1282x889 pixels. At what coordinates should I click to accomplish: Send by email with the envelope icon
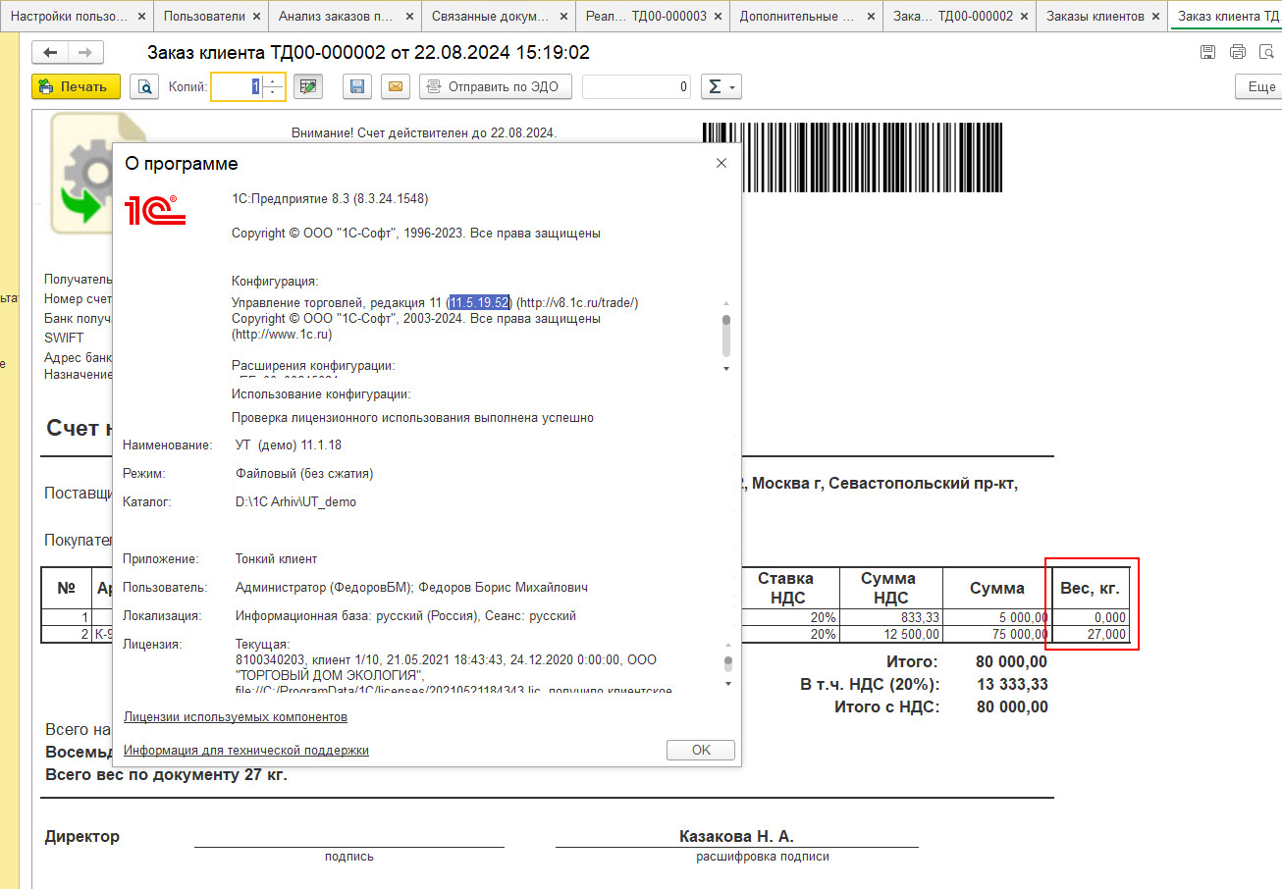[x=396, y=86]
